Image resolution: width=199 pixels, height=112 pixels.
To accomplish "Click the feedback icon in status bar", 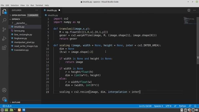I will pyautogui.click(x=190, y=106).
